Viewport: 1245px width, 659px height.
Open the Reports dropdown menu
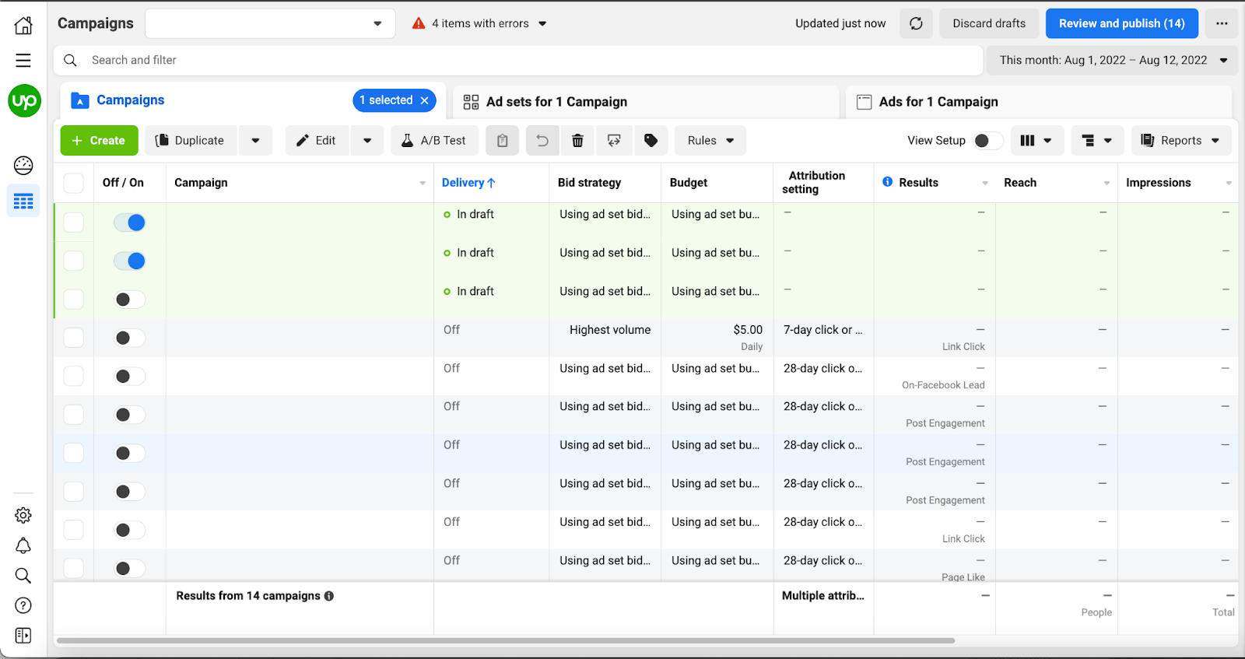point(1180,141)
